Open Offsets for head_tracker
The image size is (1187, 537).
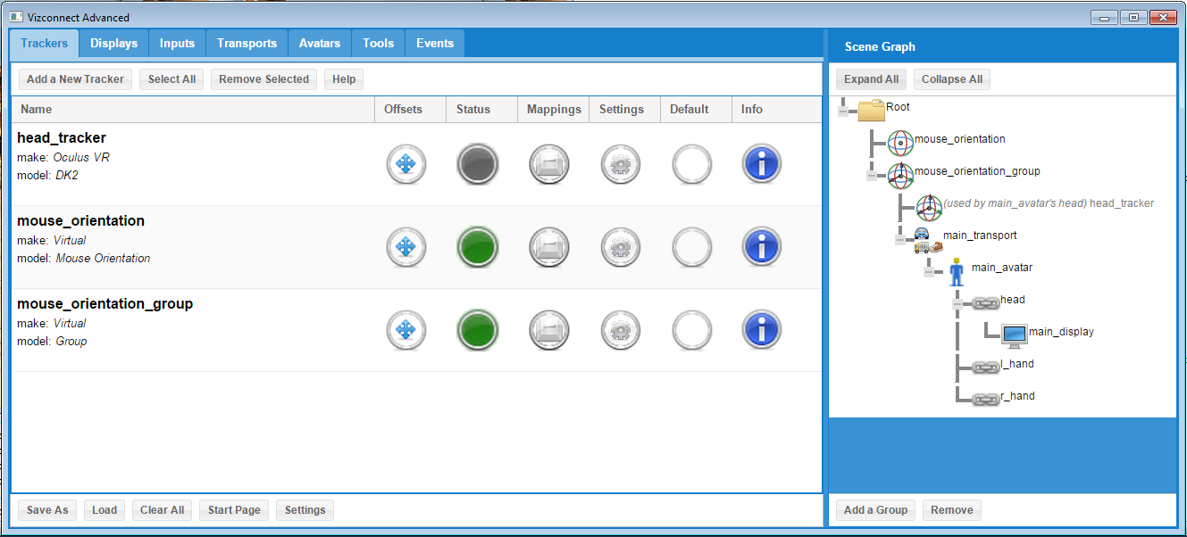pos(405,164)
